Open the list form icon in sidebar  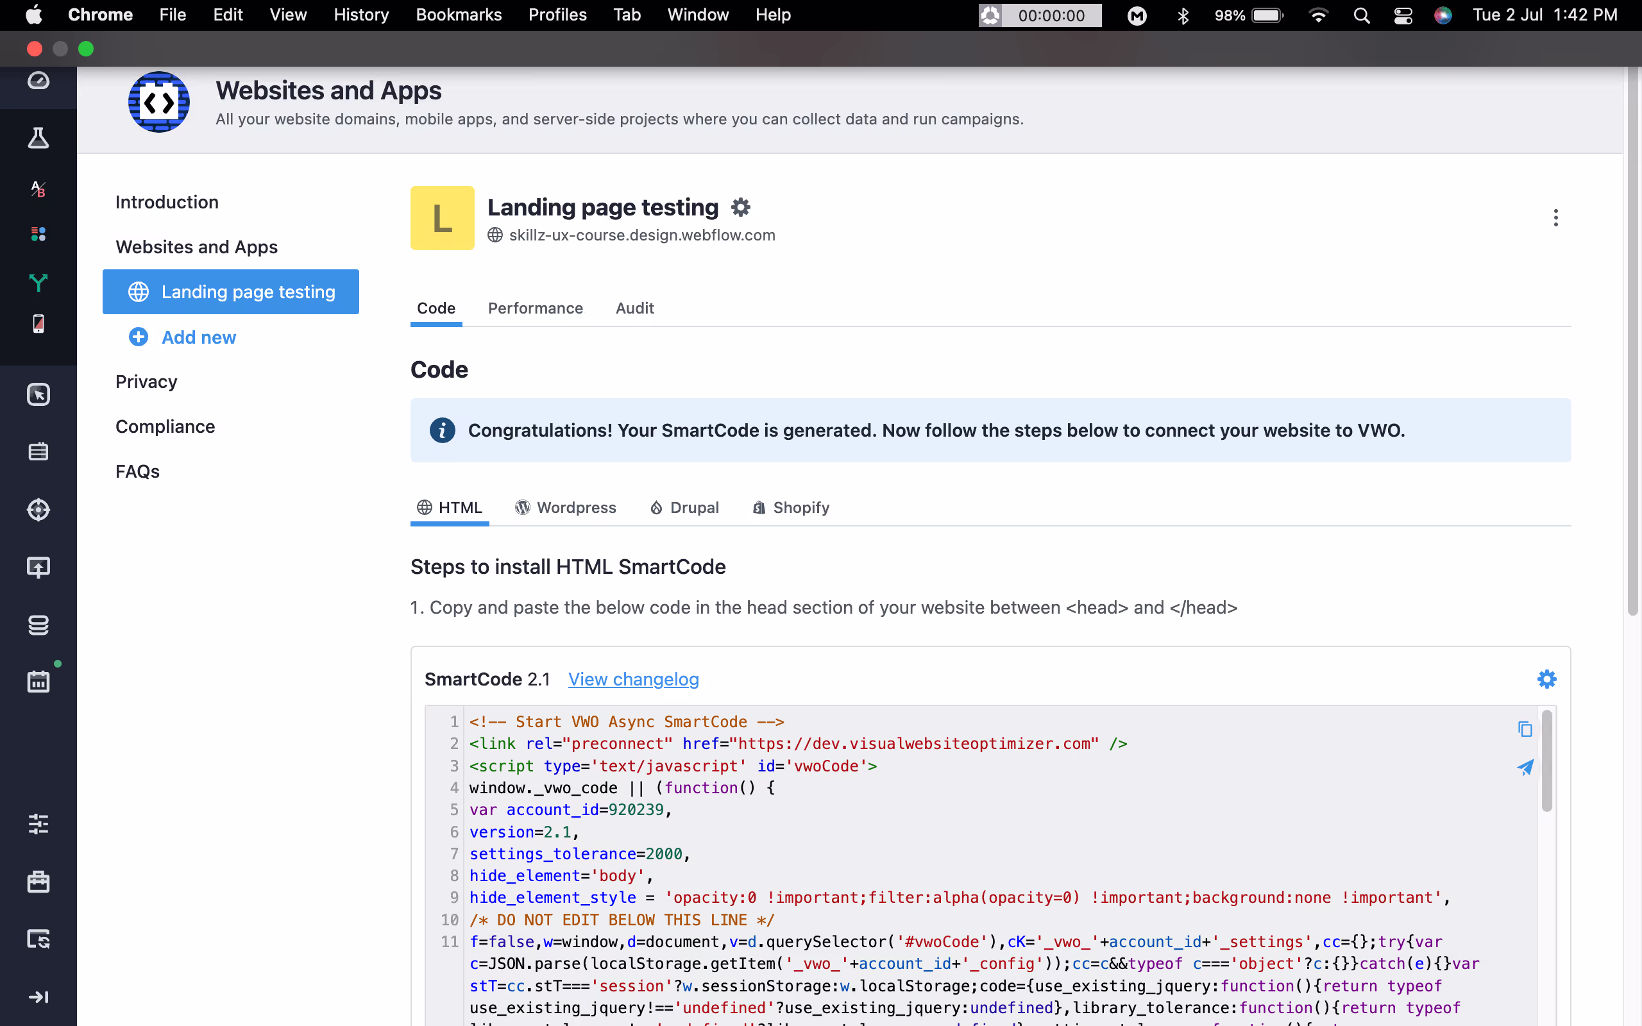click(38, 452)
